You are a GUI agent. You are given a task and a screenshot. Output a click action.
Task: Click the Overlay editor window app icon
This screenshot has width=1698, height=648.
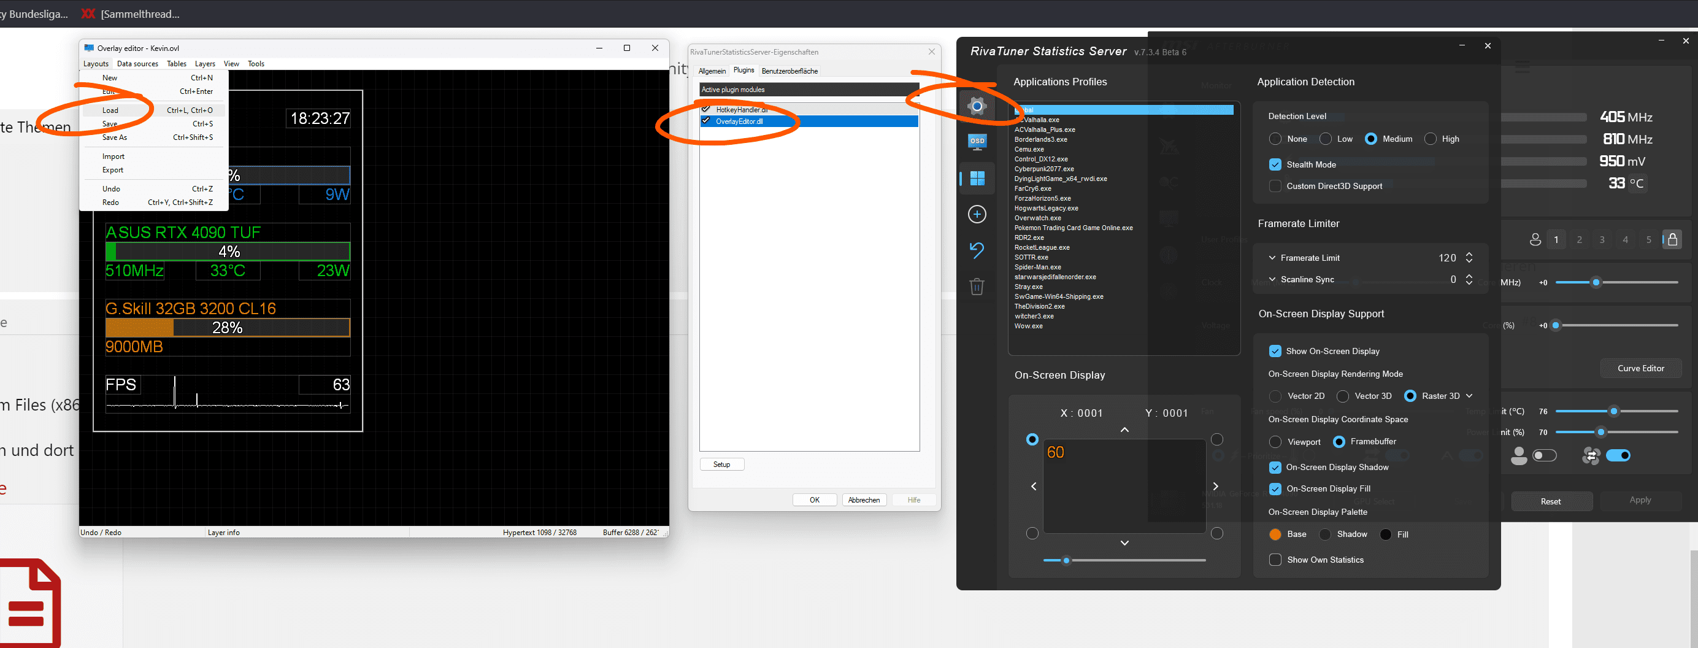pos(89,48)
